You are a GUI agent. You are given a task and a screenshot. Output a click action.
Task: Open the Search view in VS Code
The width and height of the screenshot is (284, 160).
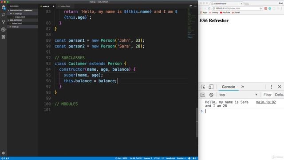coord(4,15)
